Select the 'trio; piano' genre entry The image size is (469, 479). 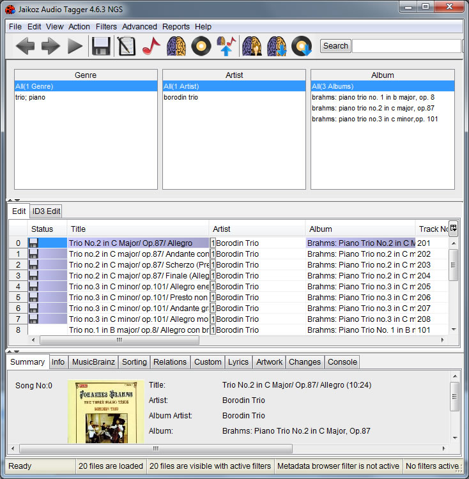coord(30,98)
